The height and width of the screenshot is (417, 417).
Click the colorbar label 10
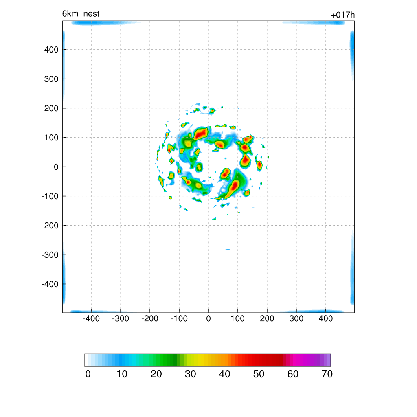click(x=122, y=374)
